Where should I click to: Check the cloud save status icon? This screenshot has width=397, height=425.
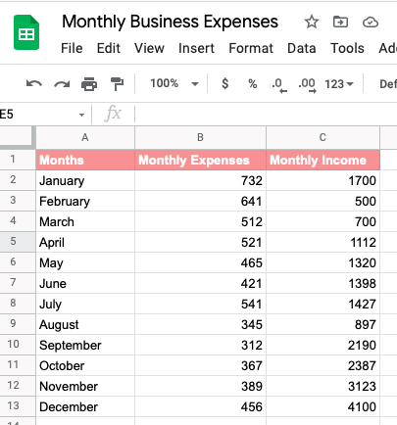(x=371, y=23)
